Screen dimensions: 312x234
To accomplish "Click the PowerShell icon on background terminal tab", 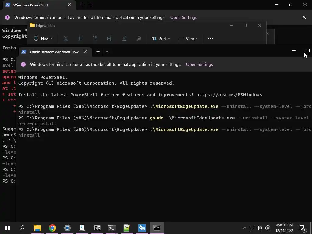I will coord(8,5).
